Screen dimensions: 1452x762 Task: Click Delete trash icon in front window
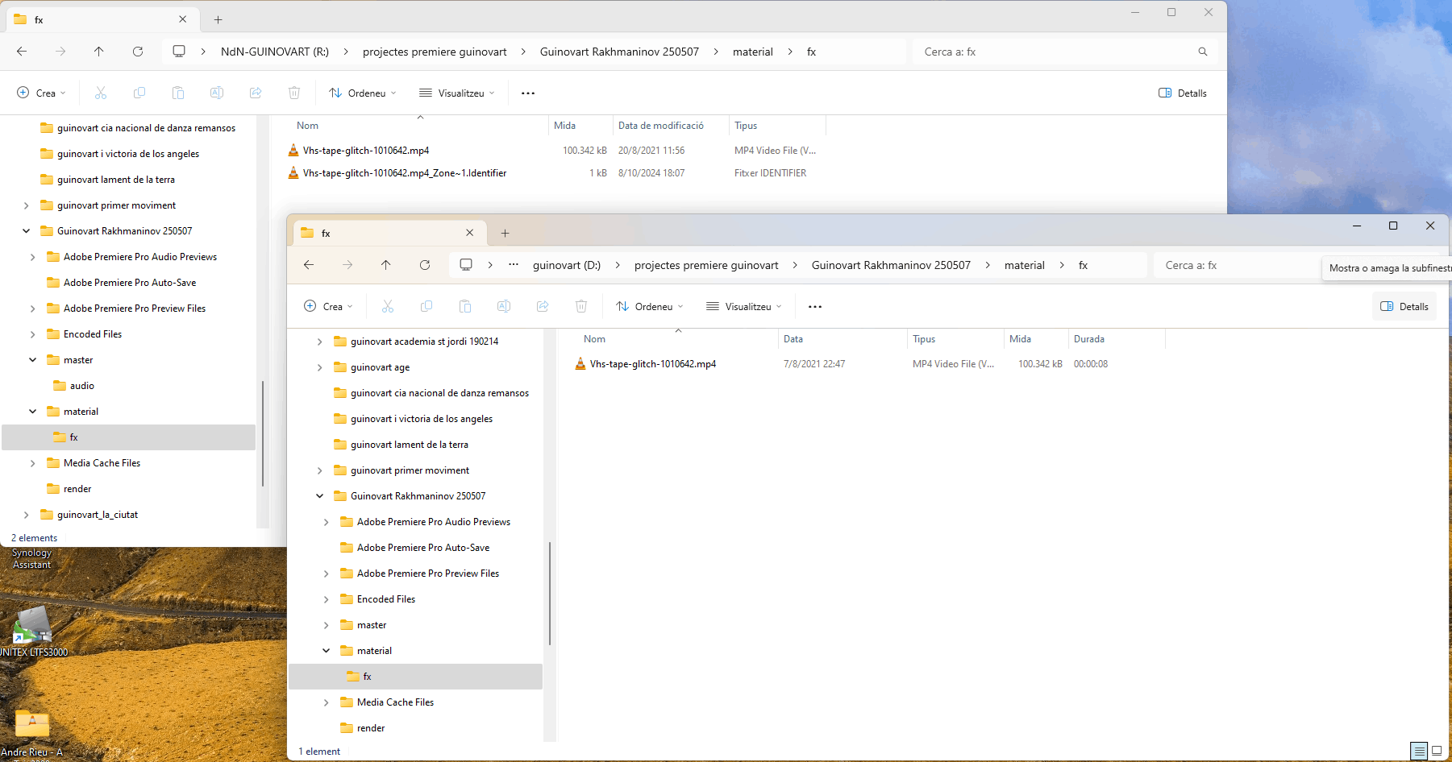[581, 306]
